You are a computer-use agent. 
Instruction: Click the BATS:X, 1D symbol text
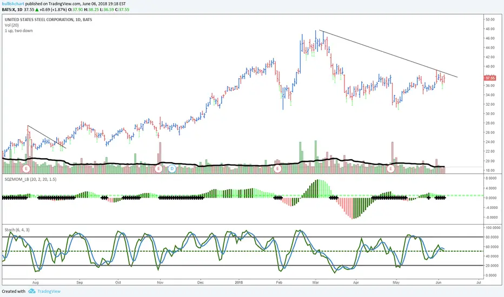click(12, 10)
